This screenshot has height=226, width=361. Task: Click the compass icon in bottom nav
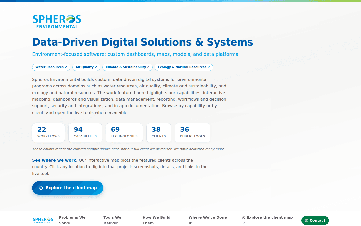pos(244,218)
